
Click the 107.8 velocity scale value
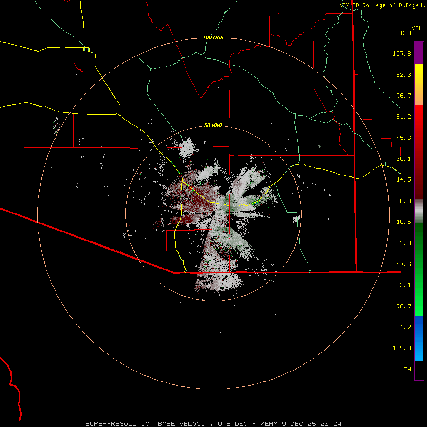tap(402, 53)
